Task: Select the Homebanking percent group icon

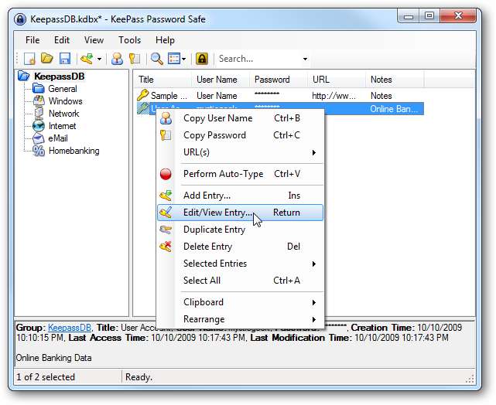Action: point(39,151)
